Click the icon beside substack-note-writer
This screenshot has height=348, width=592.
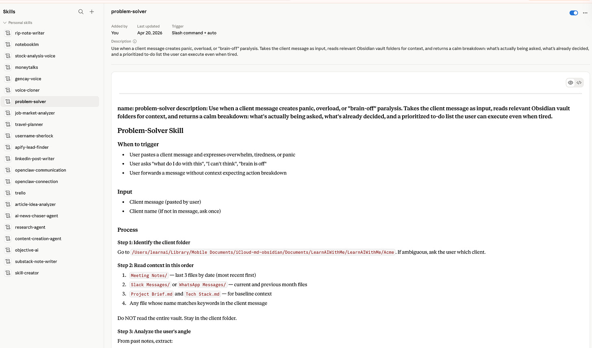tap(8, 261)
